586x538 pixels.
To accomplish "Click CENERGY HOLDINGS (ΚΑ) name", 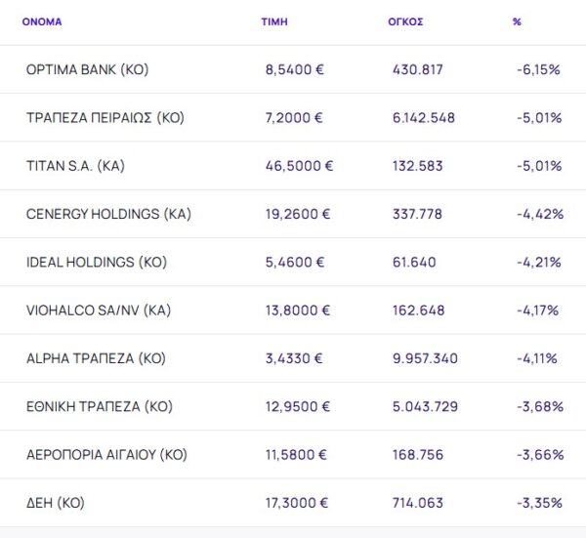I will (107, 214).
